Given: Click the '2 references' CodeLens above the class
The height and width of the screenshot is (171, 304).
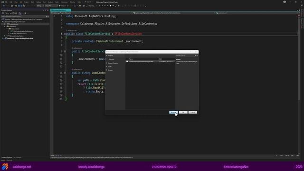Looking at the screenshot, I should point(71,30).
